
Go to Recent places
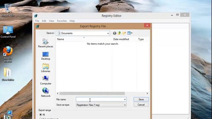[x=46, y=43]
